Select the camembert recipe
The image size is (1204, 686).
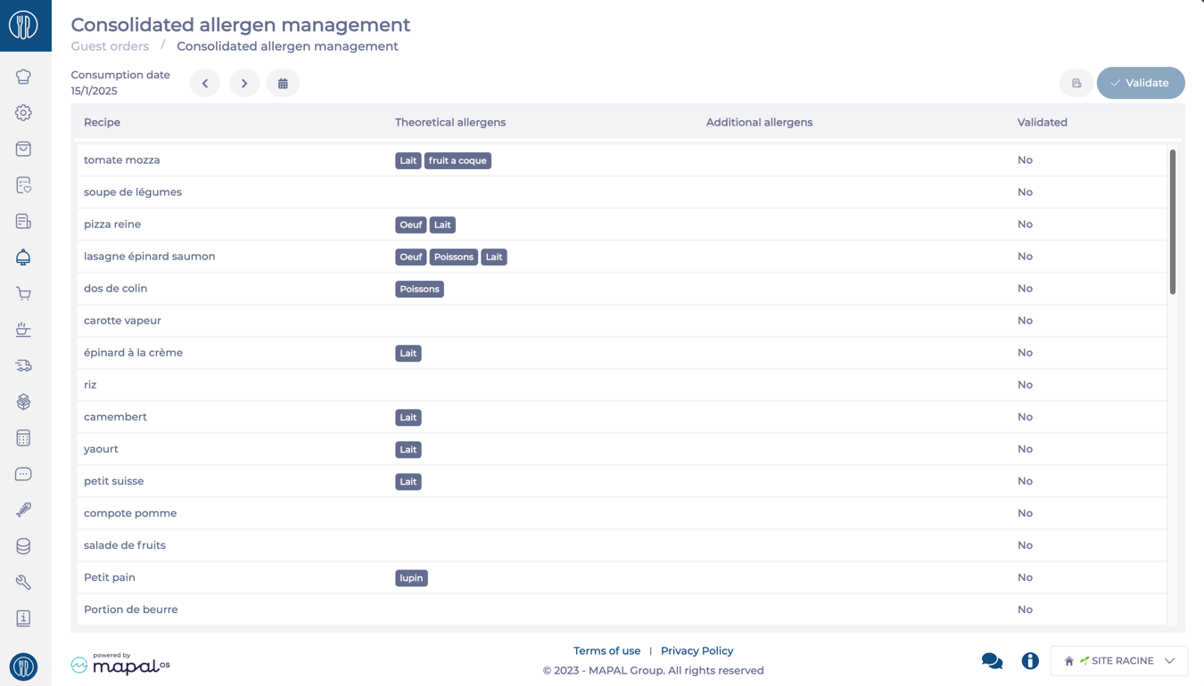pos(622,417)
